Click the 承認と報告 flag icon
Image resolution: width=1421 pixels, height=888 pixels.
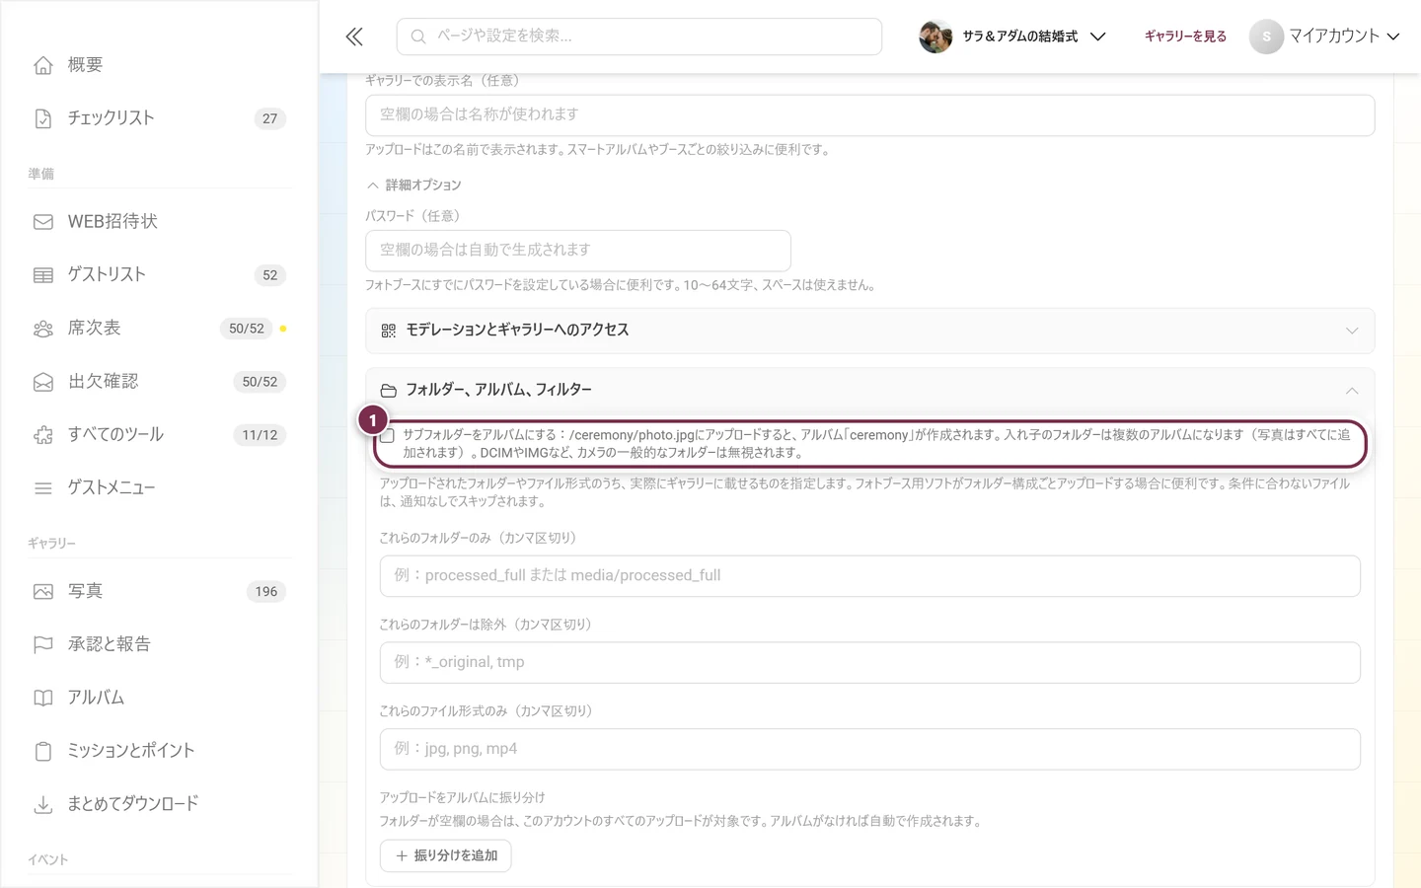43,645
